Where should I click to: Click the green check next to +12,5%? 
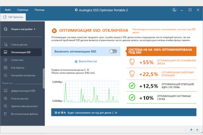pyautogui.click(x=132, y=86)
